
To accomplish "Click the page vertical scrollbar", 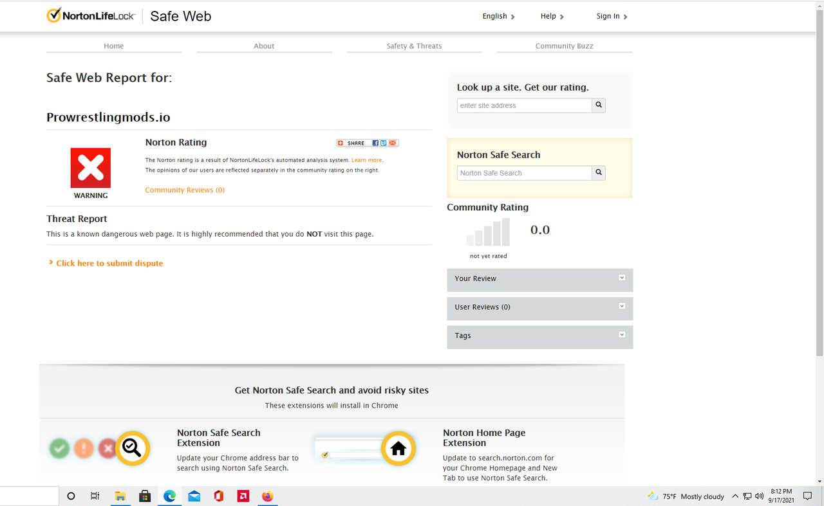I will point(819,183).
